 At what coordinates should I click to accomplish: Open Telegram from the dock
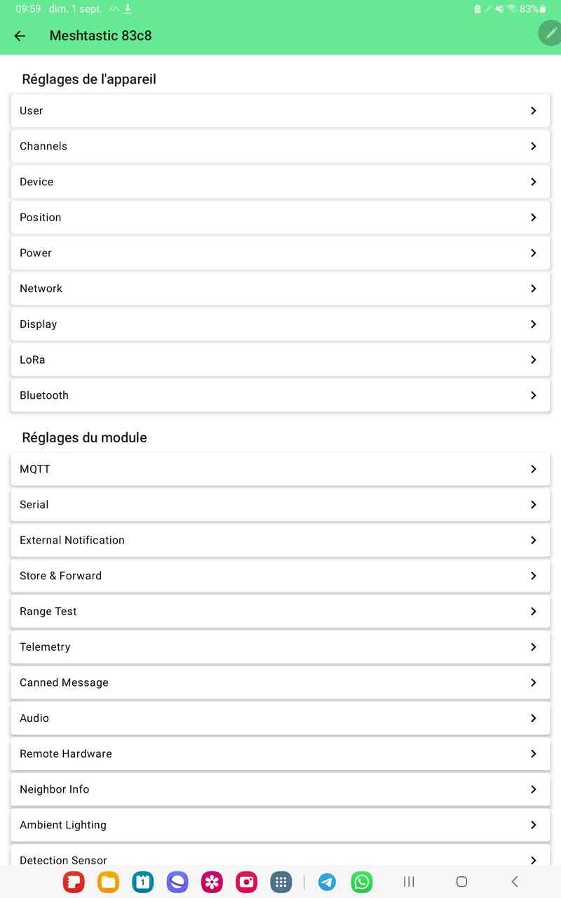tap(327, 882)
